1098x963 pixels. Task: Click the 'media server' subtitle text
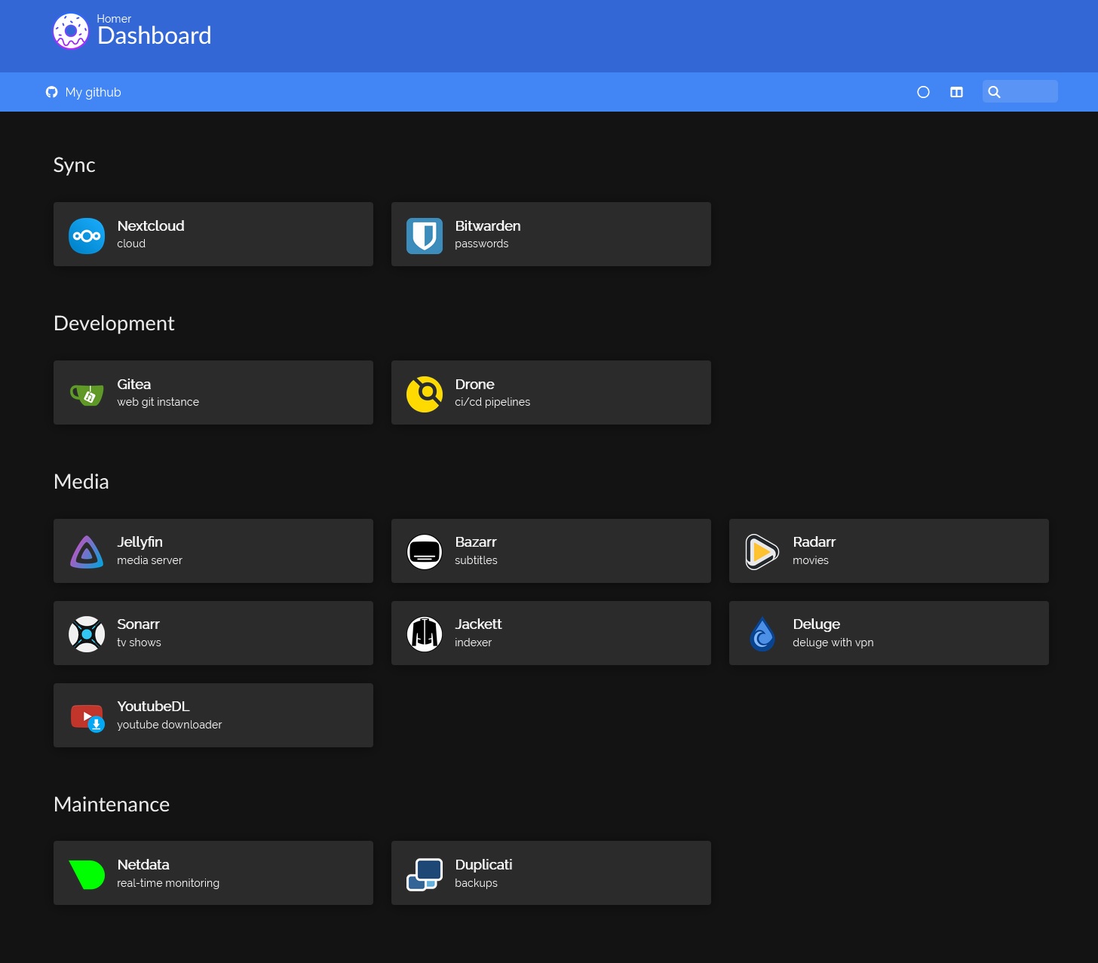point(150,560)
